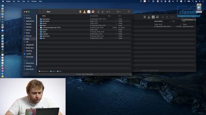This screenshot has width=206, height=115.
Task: Select НЕДАВНИЕ in the Finder sidebar
Action: point(30,45)
